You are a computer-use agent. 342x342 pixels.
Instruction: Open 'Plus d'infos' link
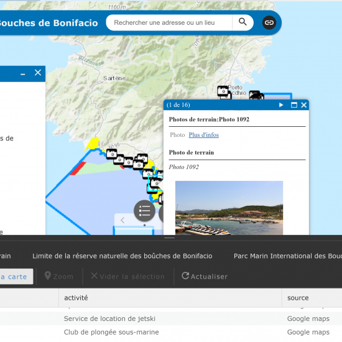[x=204, y=135]
